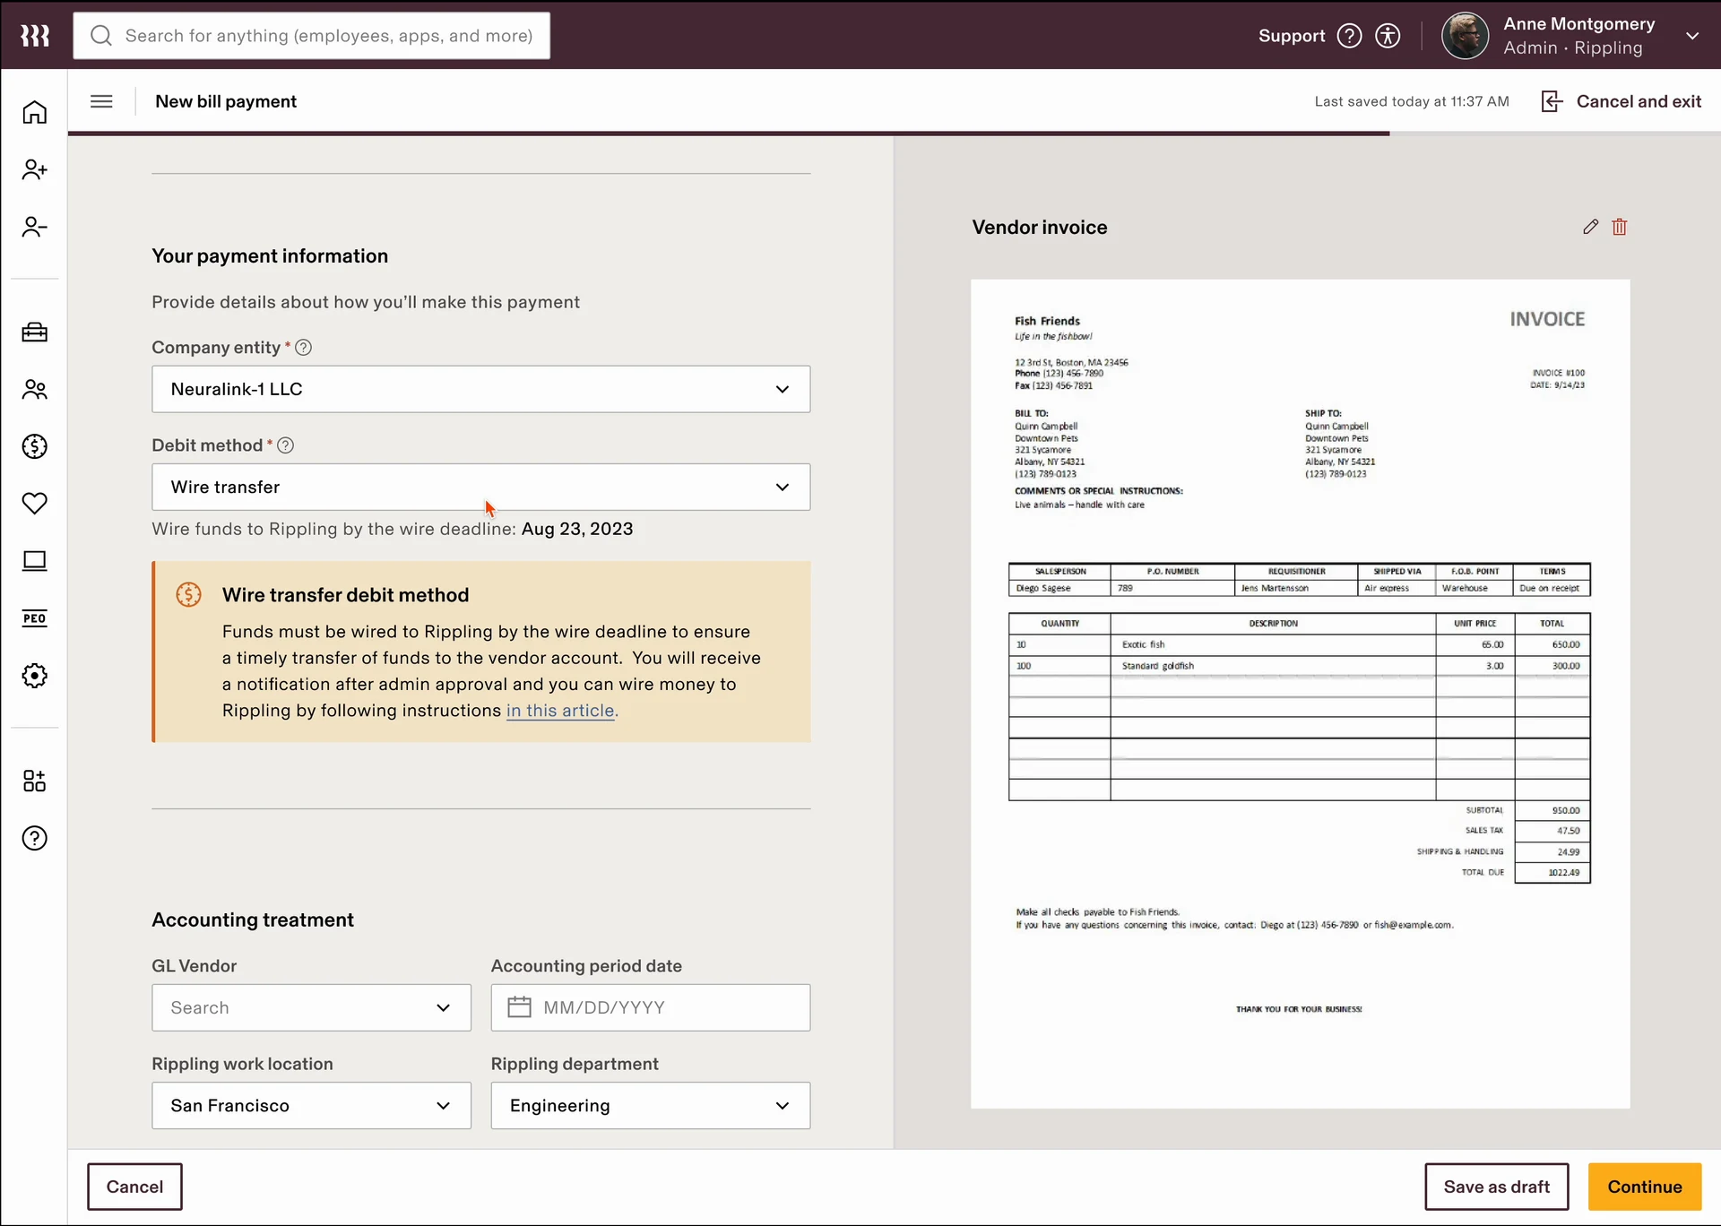Edit the vendor invoice with pencil icon
Screen dimensions: 1721x1226
pyautogui.click(x=1590, y=227)
